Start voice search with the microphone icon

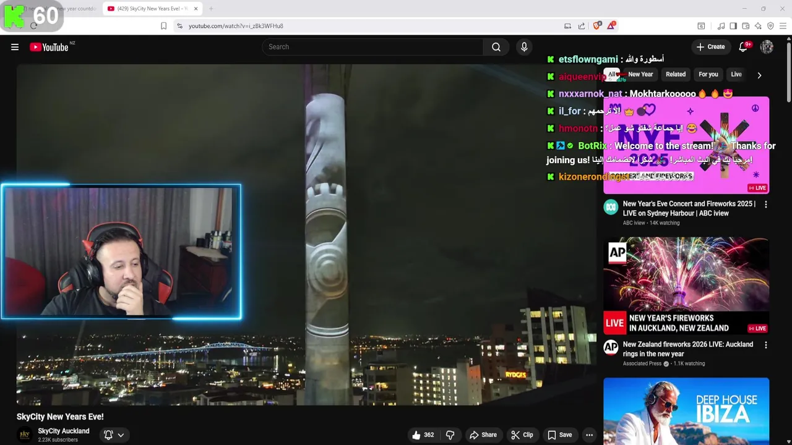pos(524,47)
